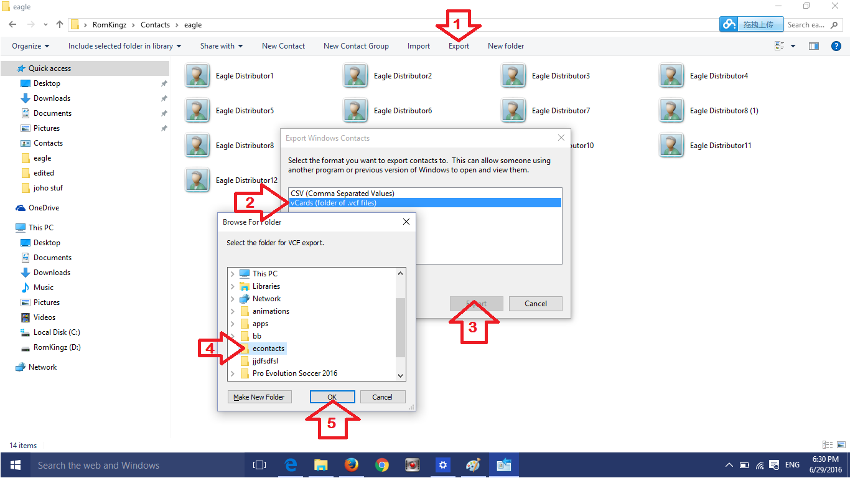
Task: Open the Organize dropdown
Action: click(x=30, y=45)
